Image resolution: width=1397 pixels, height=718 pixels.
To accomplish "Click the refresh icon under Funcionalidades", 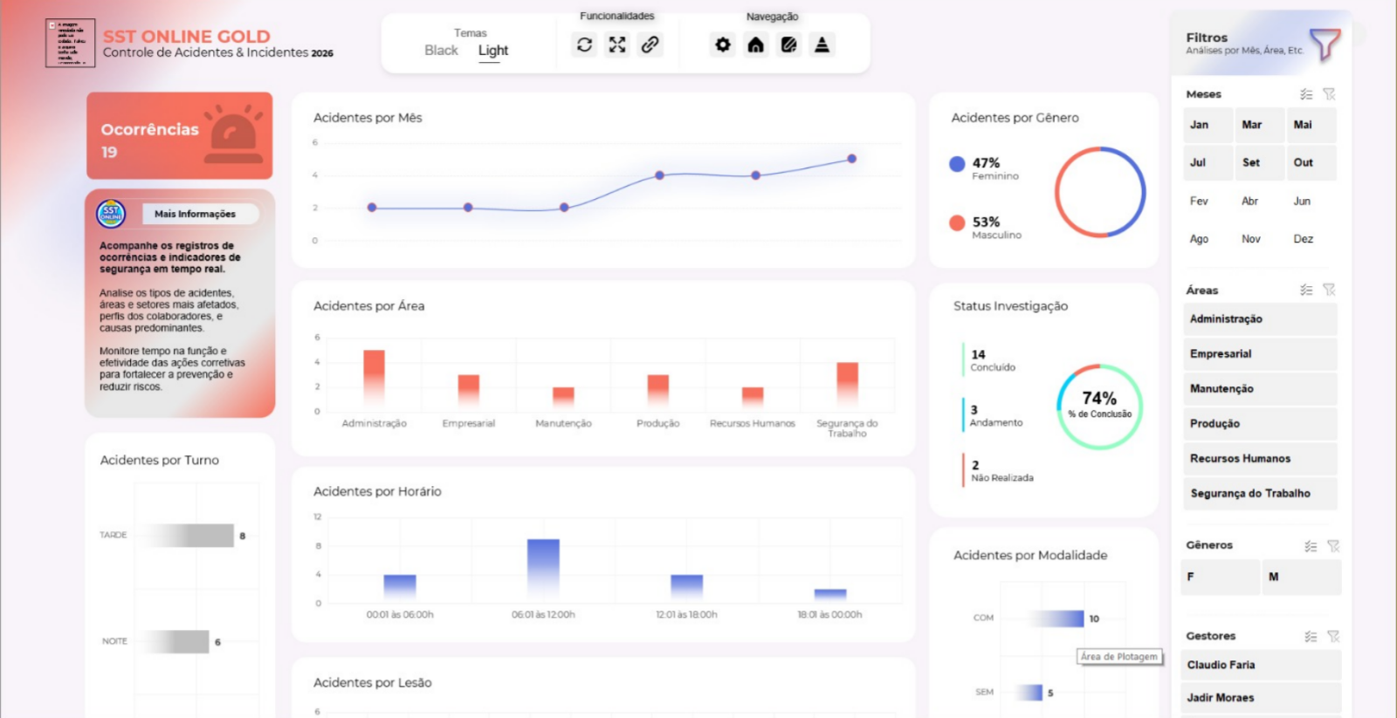I will (584, 44).
